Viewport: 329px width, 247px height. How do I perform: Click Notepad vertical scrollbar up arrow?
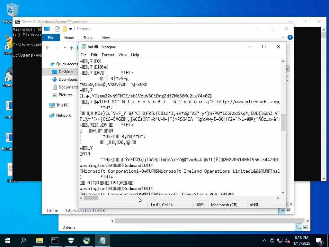pos(283,61)
